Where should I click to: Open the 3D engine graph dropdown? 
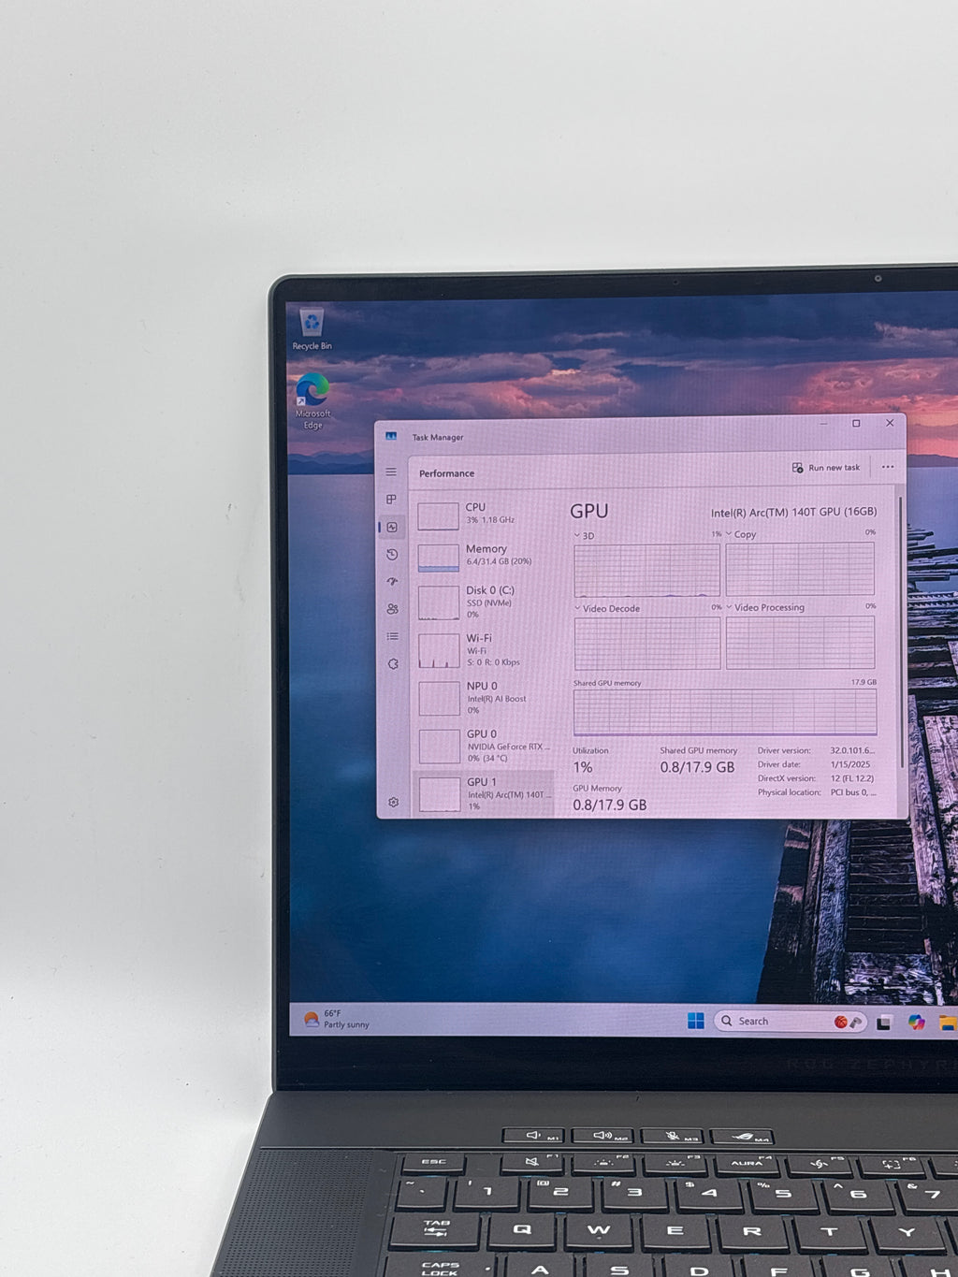(x=584, y=536)
